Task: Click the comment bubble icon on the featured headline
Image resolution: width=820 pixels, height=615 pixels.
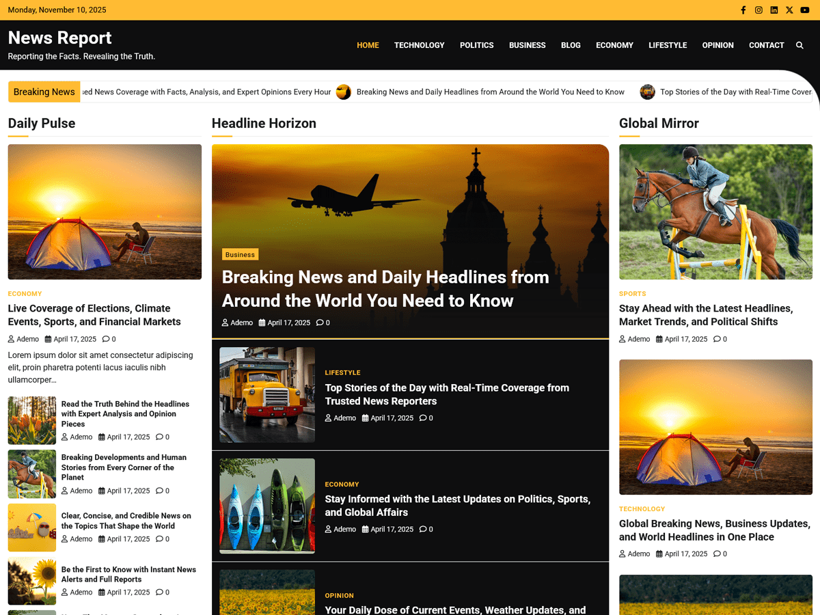Action: click(319, 323)
